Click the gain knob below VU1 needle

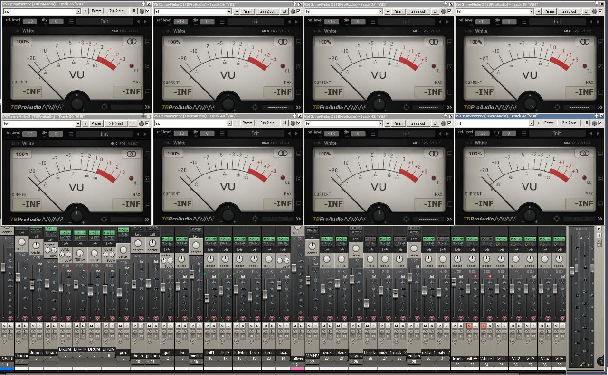click(77, 102)
